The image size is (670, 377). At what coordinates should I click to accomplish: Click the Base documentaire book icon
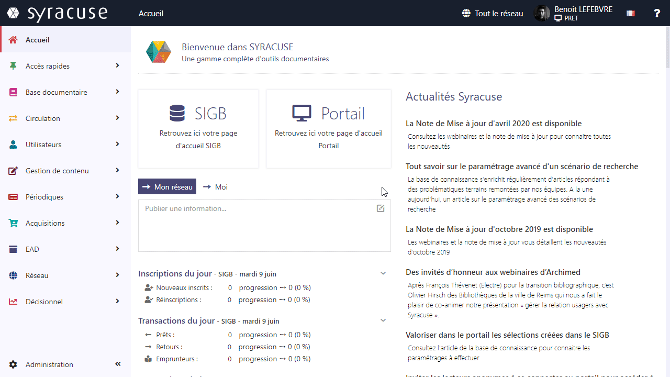coord(14,92)
